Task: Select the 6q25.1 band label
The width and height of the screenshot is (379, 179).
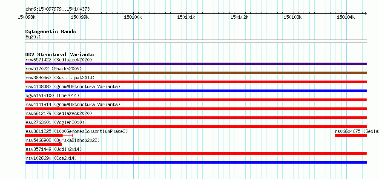Action: pos(33,37)
